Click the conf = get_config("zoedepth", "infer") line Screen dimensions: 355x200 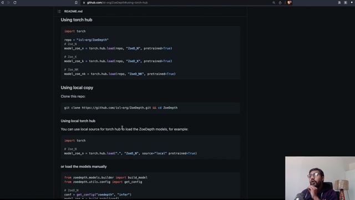coord(98,194)
